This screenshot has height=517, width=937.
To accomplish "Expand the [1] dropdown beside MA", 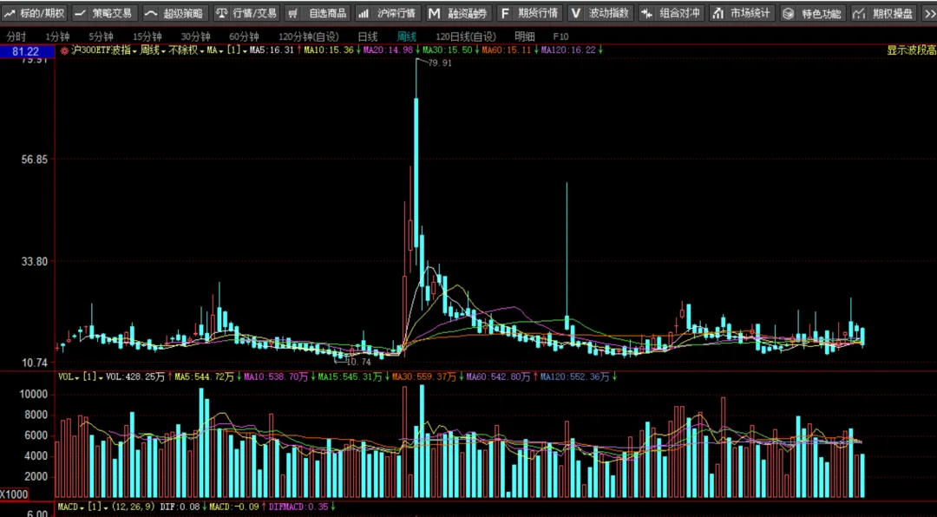I will pyautogui.click(x=237, y=51).
